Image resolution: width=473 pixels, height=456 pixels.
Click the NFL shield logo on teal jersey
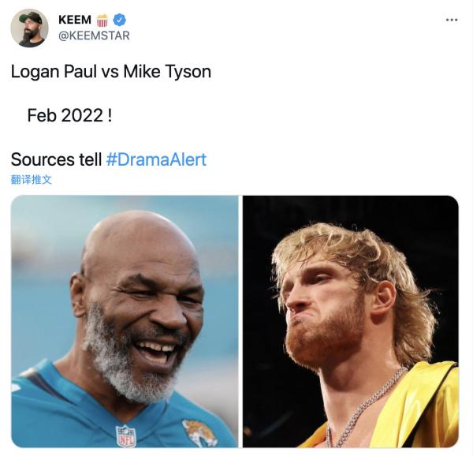(x=125, y=435)
